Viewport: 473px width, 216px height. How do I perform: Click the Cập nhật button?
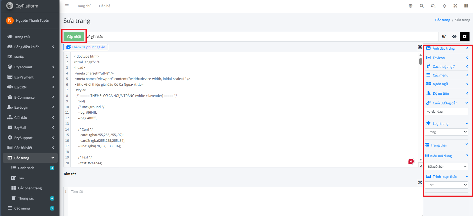point(74,37)
